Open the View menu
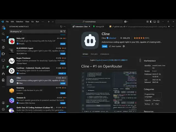The width and height of the screenshot is (176, 132). tap(27, 22)
